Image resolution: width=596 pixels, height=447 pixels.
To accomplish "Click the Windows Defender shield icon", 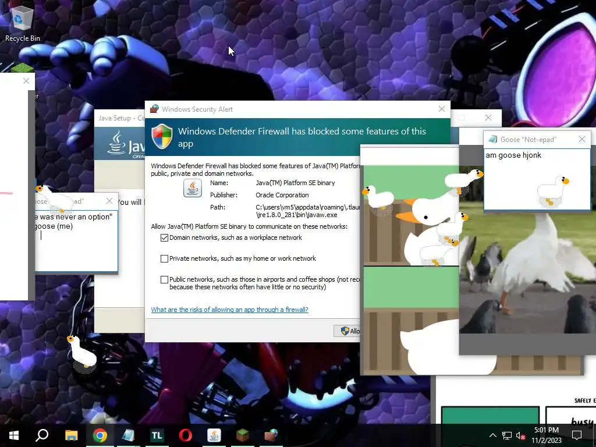I will (162, 136).
